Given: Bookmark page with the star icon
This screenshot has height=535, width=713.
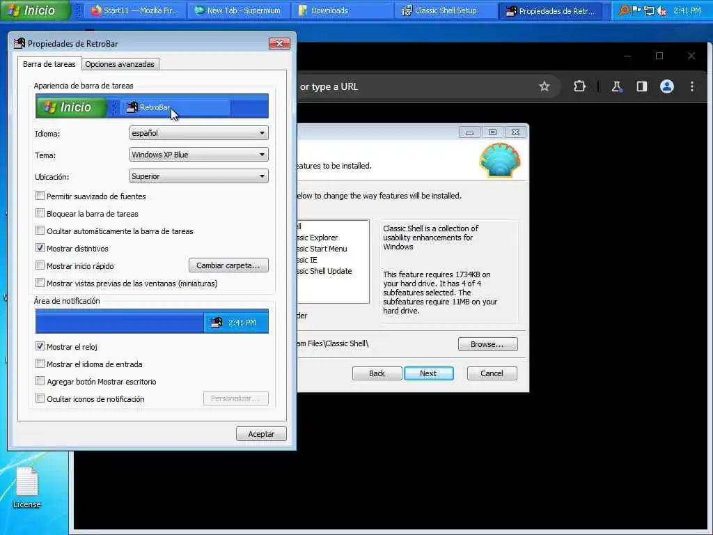Looking at the screenshot, I should point(544,86).
